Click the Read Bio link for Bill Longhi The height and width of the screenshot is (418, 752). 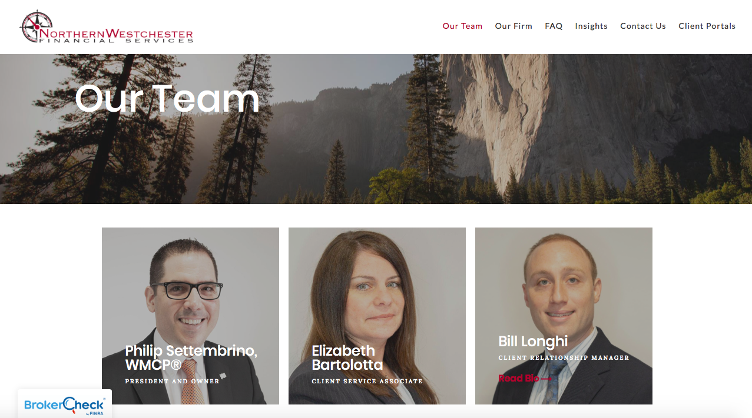[x=525, y=379]
